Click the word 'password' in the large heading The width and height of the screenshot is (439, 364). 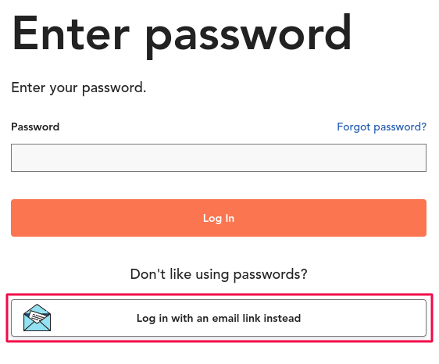click(x=248, y=35)
